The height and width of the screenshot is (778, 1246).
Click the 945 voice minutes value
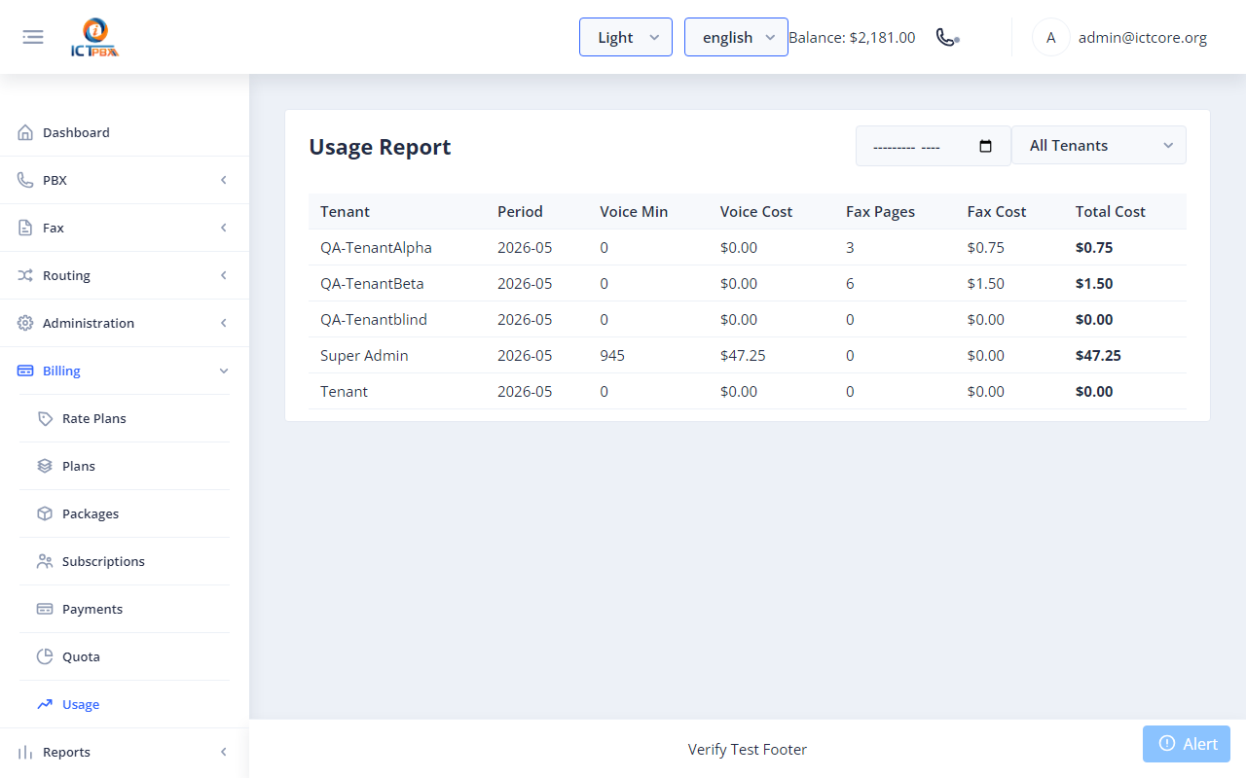(x=612, y=355)
